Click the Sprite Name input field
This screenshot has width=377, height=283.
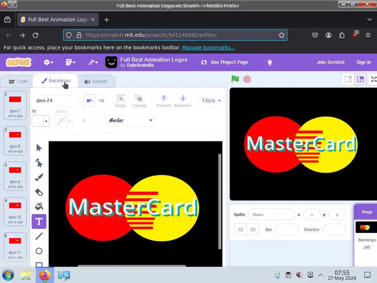pos(271,214)
